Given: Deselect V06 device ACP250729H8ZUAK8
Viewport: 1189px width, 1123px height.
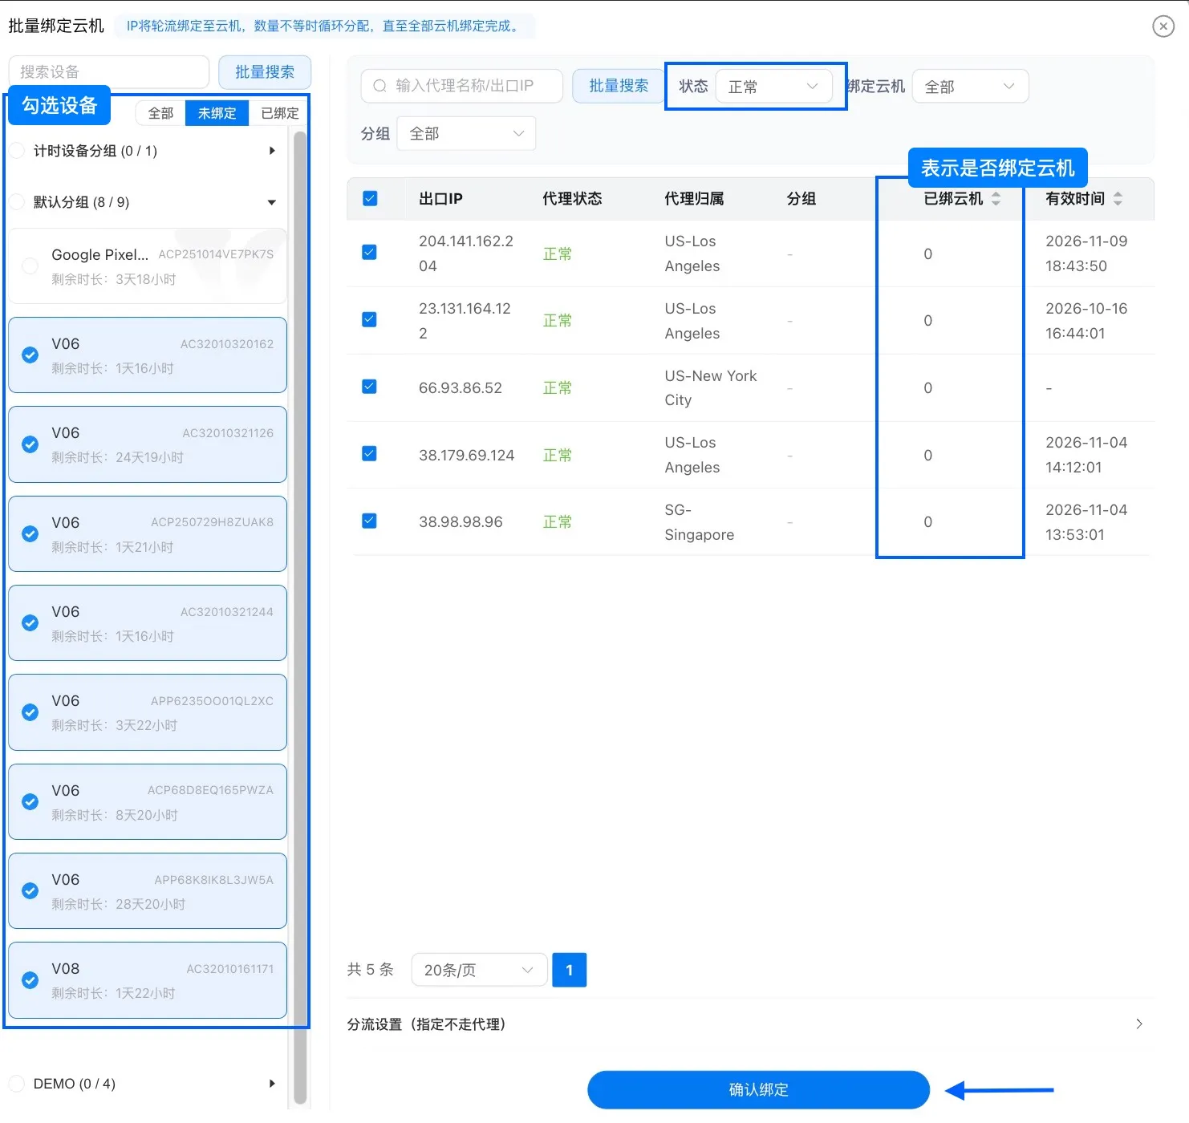Looking at the screenshot, I should click(x=30, y=534).
